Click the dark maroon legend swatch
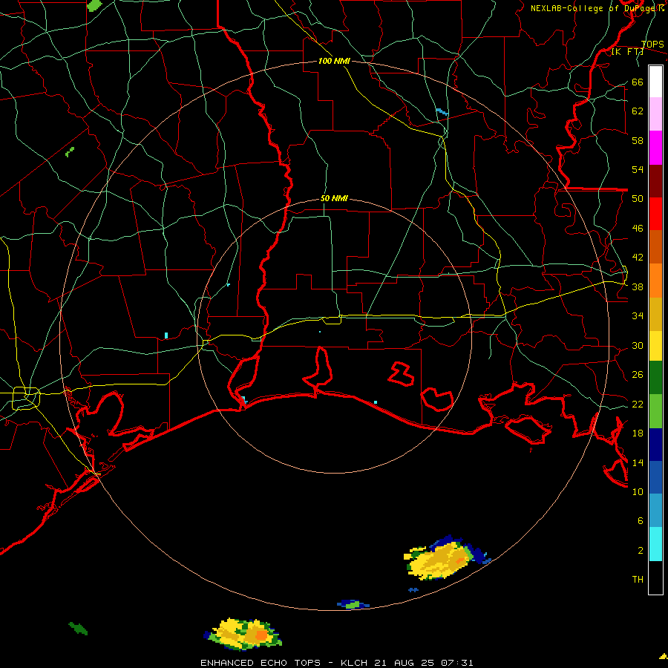 coord(655,180)
